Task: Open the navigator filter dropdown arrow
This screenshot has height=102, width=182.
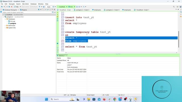Action: pos(55,12)
